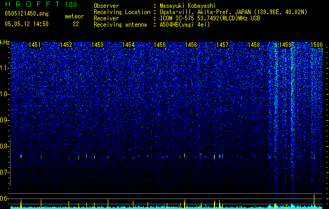This screenshot has width=329, height=209.
Task: Click the 1452 time marker
Action: [x=66, y=45]
